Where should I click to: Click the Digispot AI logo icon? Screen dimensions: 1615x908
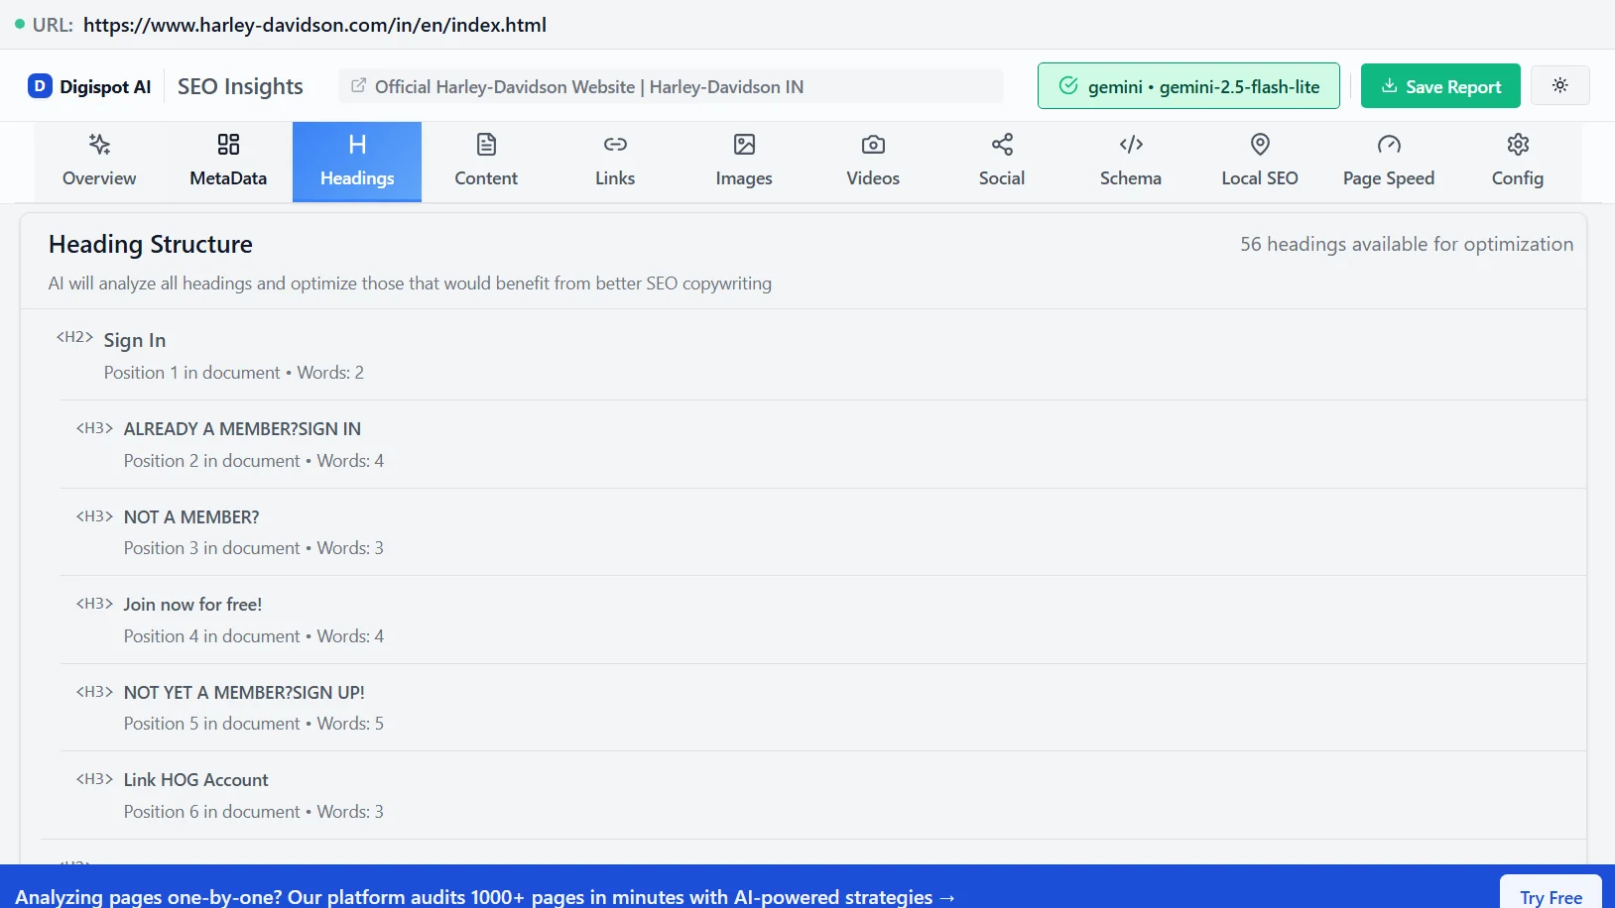[x=40, y=86]
